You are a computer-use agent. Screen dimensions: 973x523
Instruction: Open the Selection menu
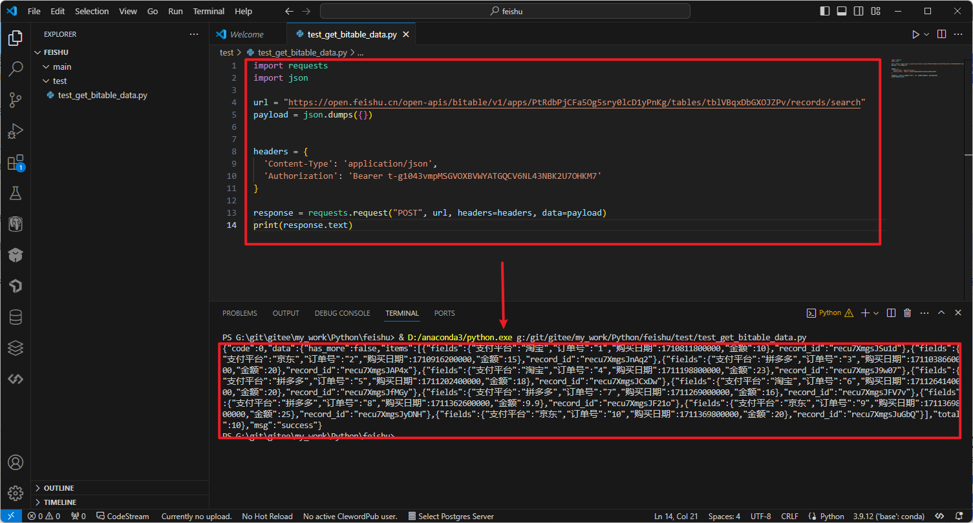coord(92,11)
